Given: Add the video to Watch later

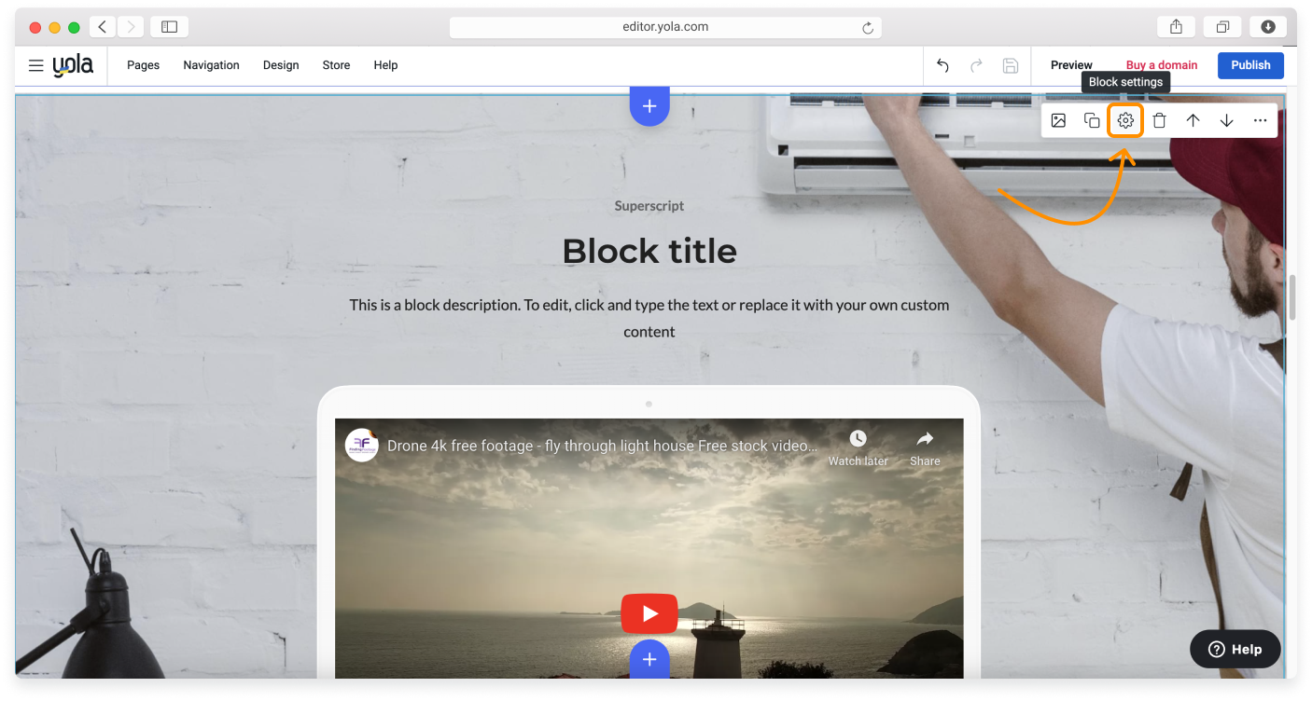Looking at the screenshot, I should 858,447.
